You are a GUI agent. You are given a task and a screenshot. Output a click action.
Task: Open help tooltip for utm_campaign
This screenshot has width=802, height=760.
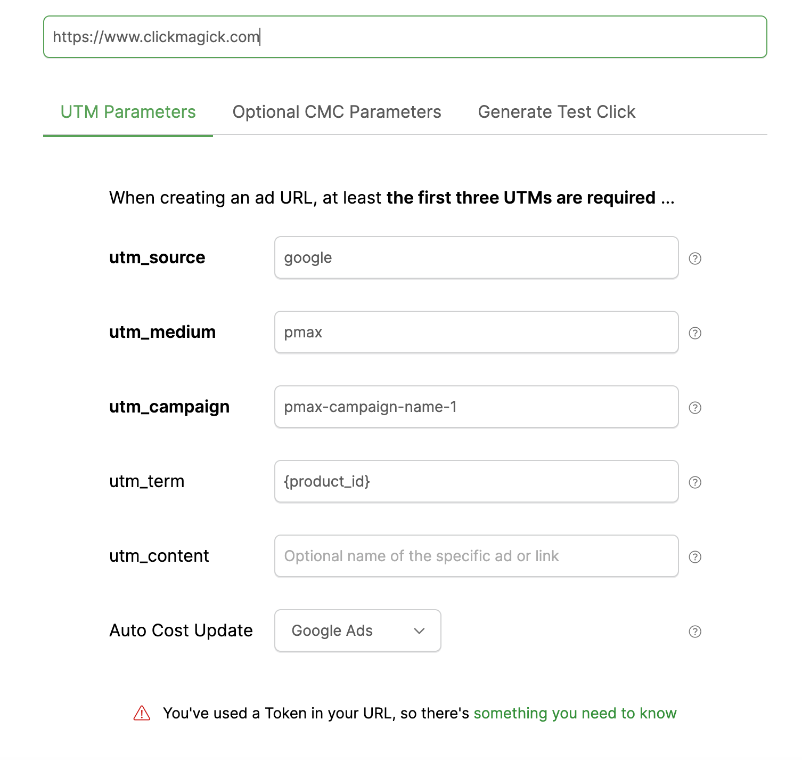click(x=695, y=408)
